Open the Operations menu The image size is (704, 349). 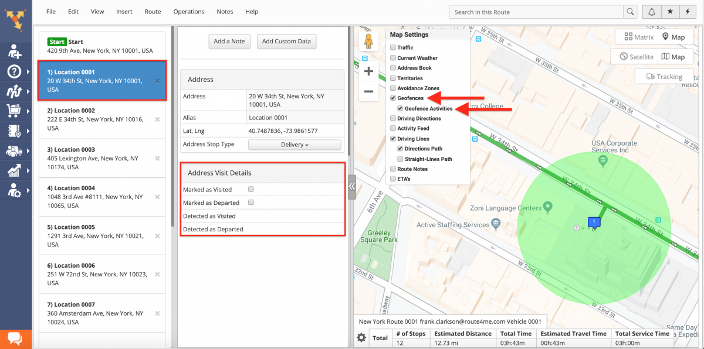click(x=189, y=12)
